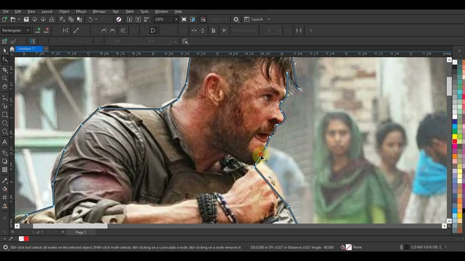Click the Import icon

[x=130, y=19]
